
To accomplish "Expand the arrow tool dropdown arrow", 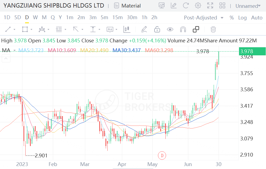I will [82, 29].
